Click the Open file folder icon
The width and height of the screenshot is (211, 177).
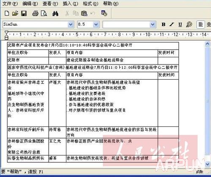coord(15,13)
